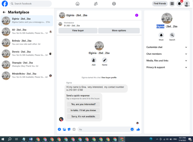
Task: Click the listing thumbnail in right panel
Action: (167, 18)
